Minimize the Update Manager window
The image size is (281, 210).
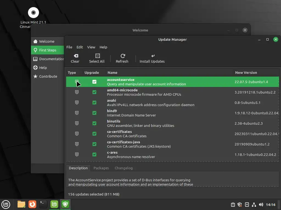259,40
